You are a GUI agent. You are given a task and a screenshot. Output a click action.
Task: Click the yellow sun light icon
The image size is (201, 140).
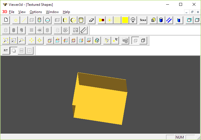(x=109, y=20)
